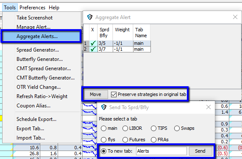Click the 3/7 spread cell
Screen dimensions: 242x159
(105, 49)
